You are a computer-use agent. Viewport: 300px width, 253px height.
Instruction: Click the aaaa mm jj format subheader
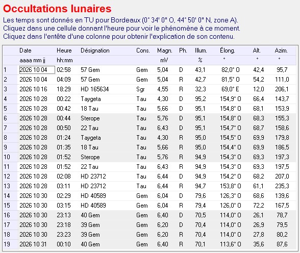pyautogui.click(x=32, y=60)
